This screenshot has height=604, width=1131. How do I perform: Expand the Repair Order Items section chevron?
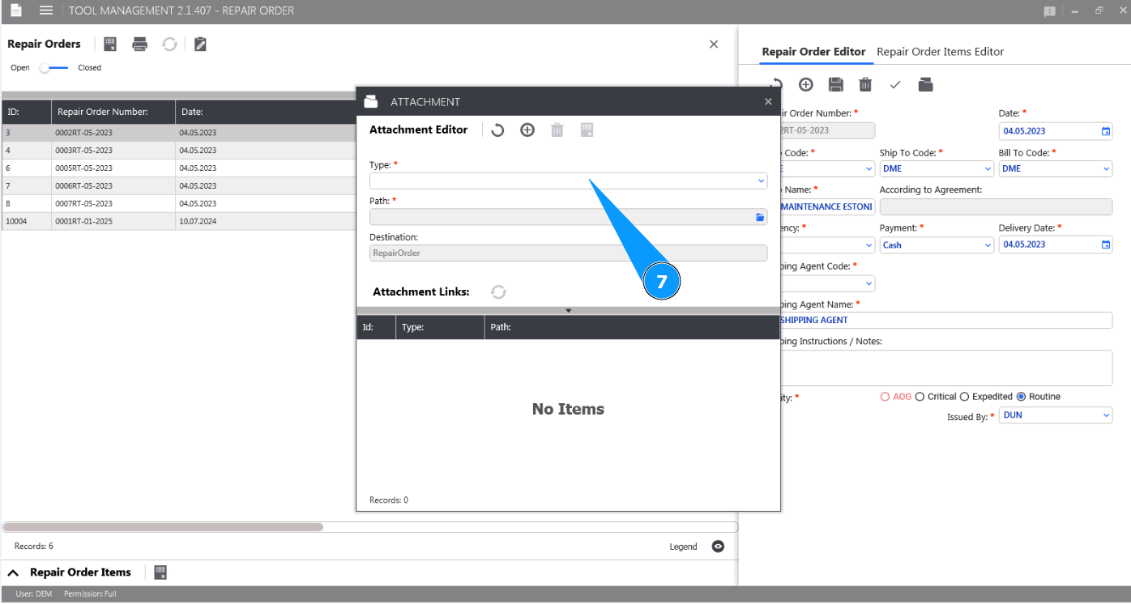tap(13, 572)
